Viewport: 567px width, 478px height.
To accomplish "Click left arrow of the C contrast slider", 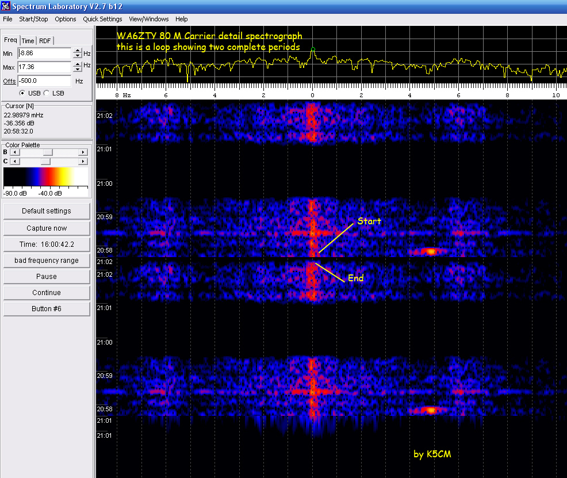I will [x=15, y=161].
